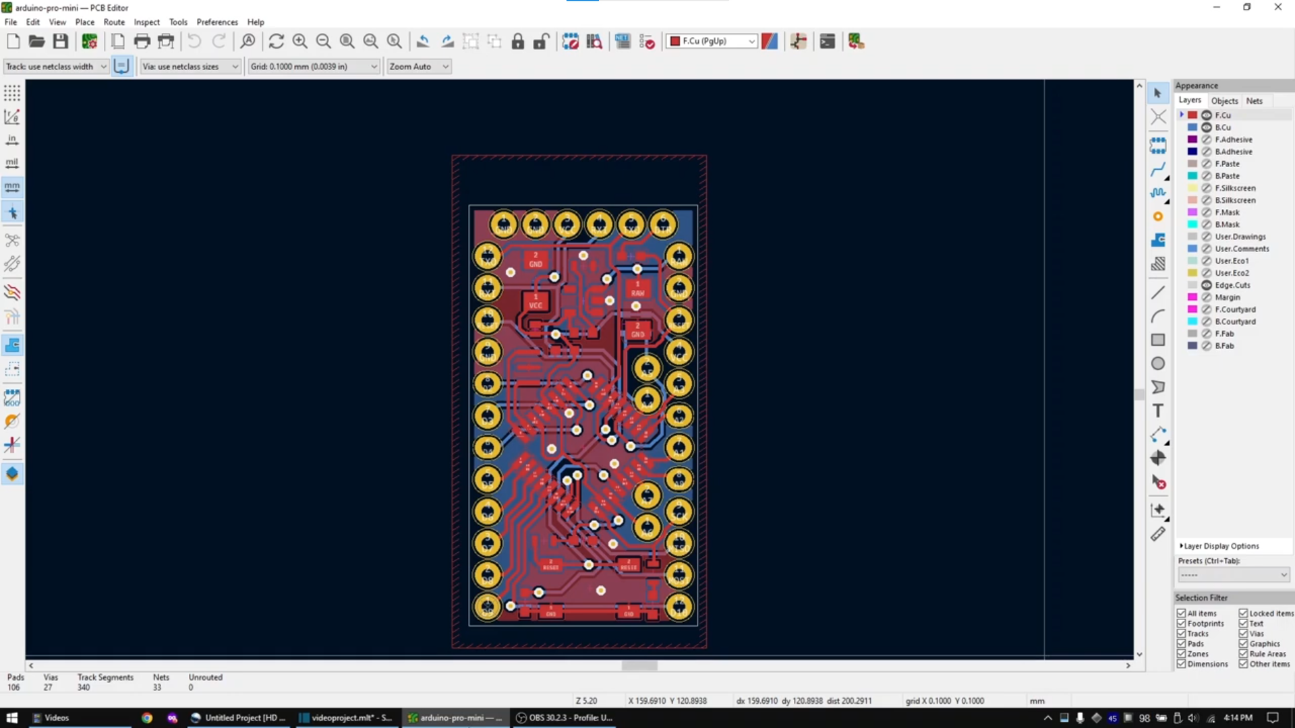
Task: Uncheck the Tracks filter checkbox
Action: point(1181,634)
